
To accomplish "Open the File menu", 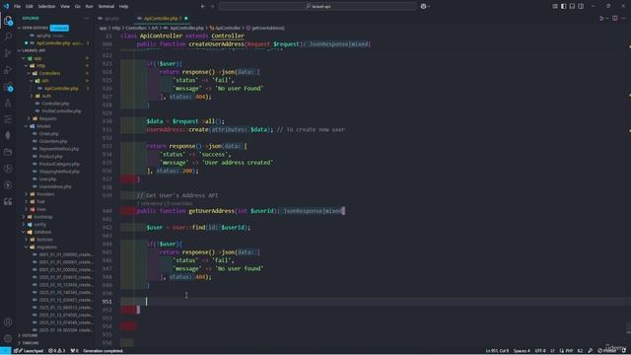I will (18, 7).
